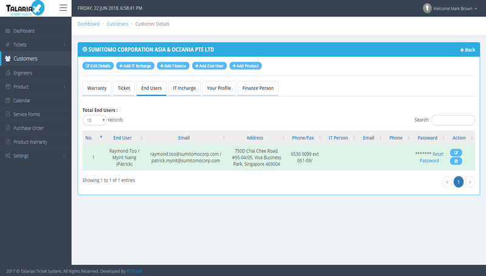Viewport: 486px width, 276px height.
Task: Select the End Users tab
Action: click(151, 88)
